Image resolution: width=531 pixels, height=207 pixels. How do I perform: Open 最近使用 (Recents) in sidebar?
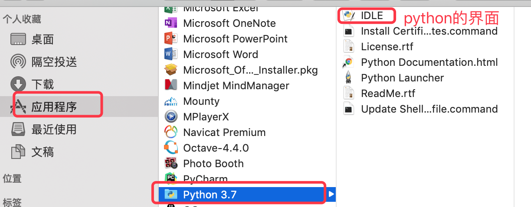(54, 129)
